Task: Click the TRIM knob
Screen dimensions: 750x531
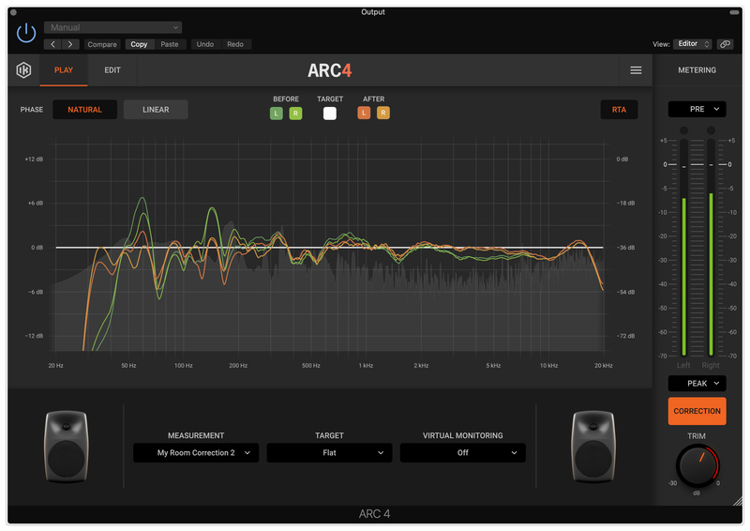Action: (697, 465)
